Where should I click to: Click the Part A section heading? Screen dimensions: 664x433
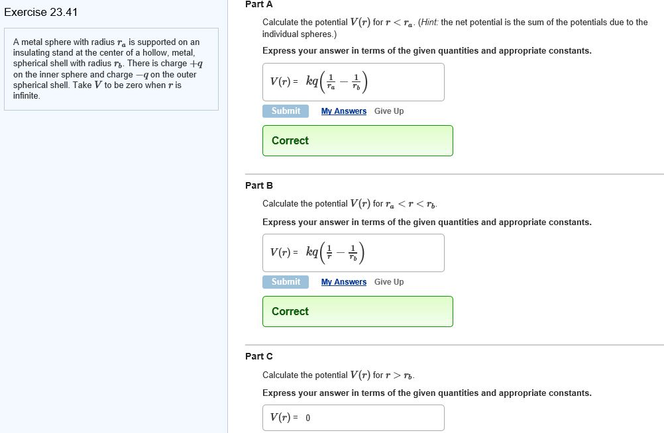[258, 4]
